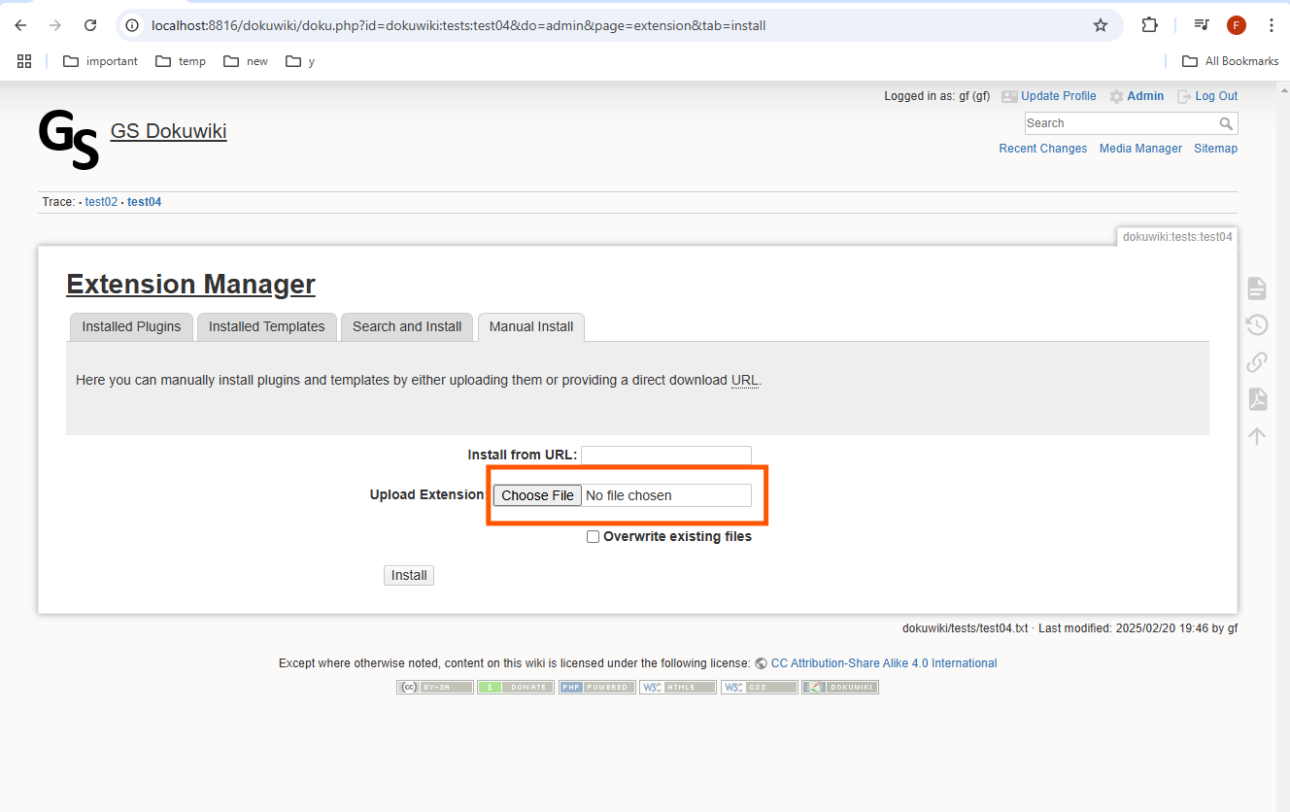Click the search magnifier icon
This screenshot has height=812, width=1290.
pyautogui.click(x=1226, y=123)
